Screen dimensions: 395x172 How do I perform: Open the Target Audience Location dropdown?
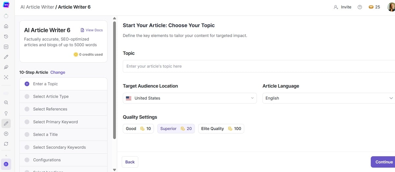190,98
